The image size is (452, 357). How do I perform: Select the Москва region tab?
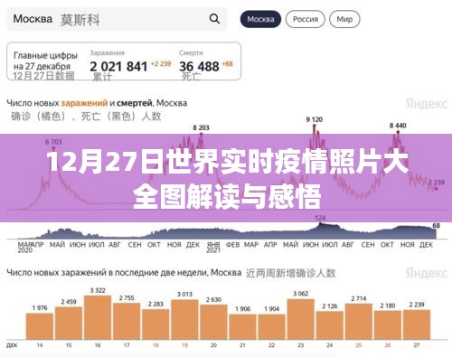(260, 19)
